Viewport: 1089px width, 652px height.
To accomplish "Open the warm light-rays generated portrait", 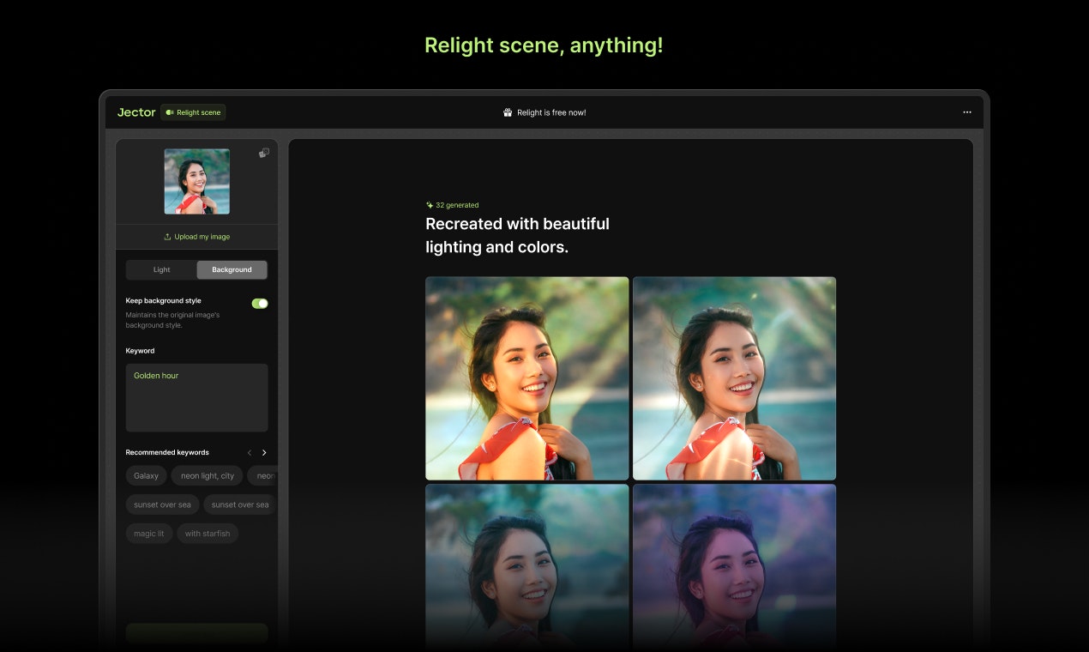I will tap(734, 378).
